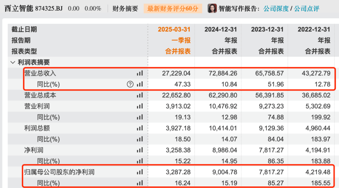Click chart icon for 利润总额 row
Image resolution: width=339 pixels, height=188 pixels.
point(140,128)
